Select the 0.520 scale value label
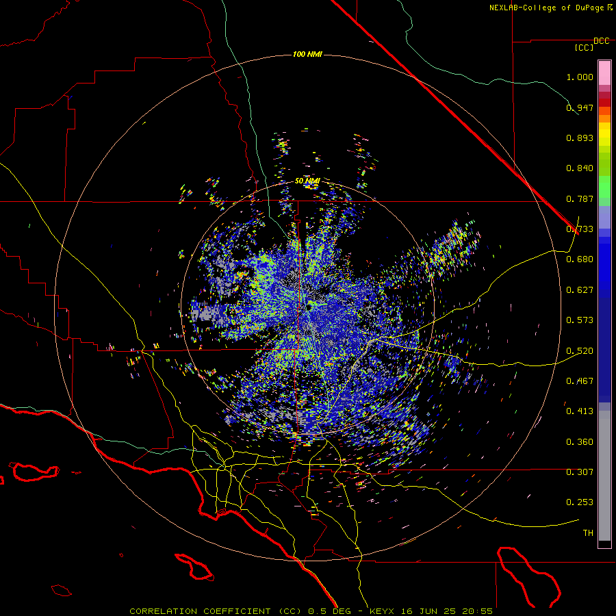The width and height of the screenshot is (616, 616). [580, 351]
